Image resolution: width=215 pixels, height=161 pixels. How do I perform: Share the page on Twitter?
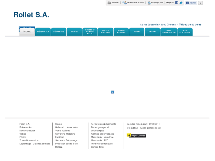(x=181, y=3)
